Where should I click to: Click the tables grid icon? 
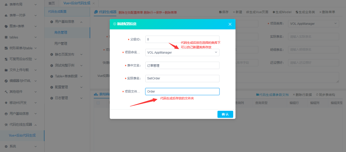(6, 37)
